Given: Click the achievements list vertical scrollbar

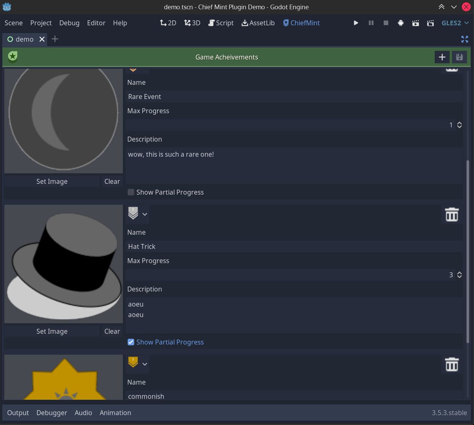Looking at the screenshot, I should coord(468,251).
